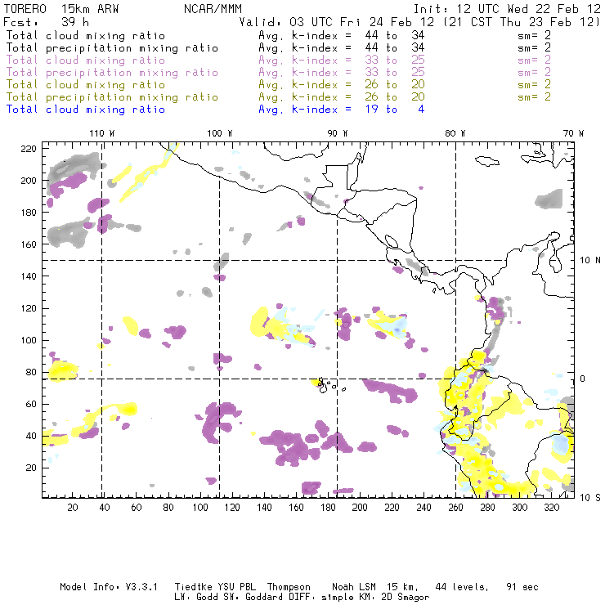Screen dimensions: 605x605
Task: Click the 110 W longitude label
Action: (x=101, y=133)
